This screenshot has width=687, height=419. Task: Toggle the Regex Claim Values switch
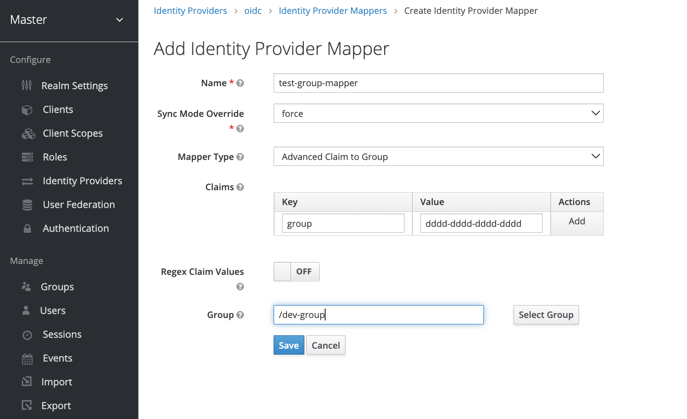[296, 271]
